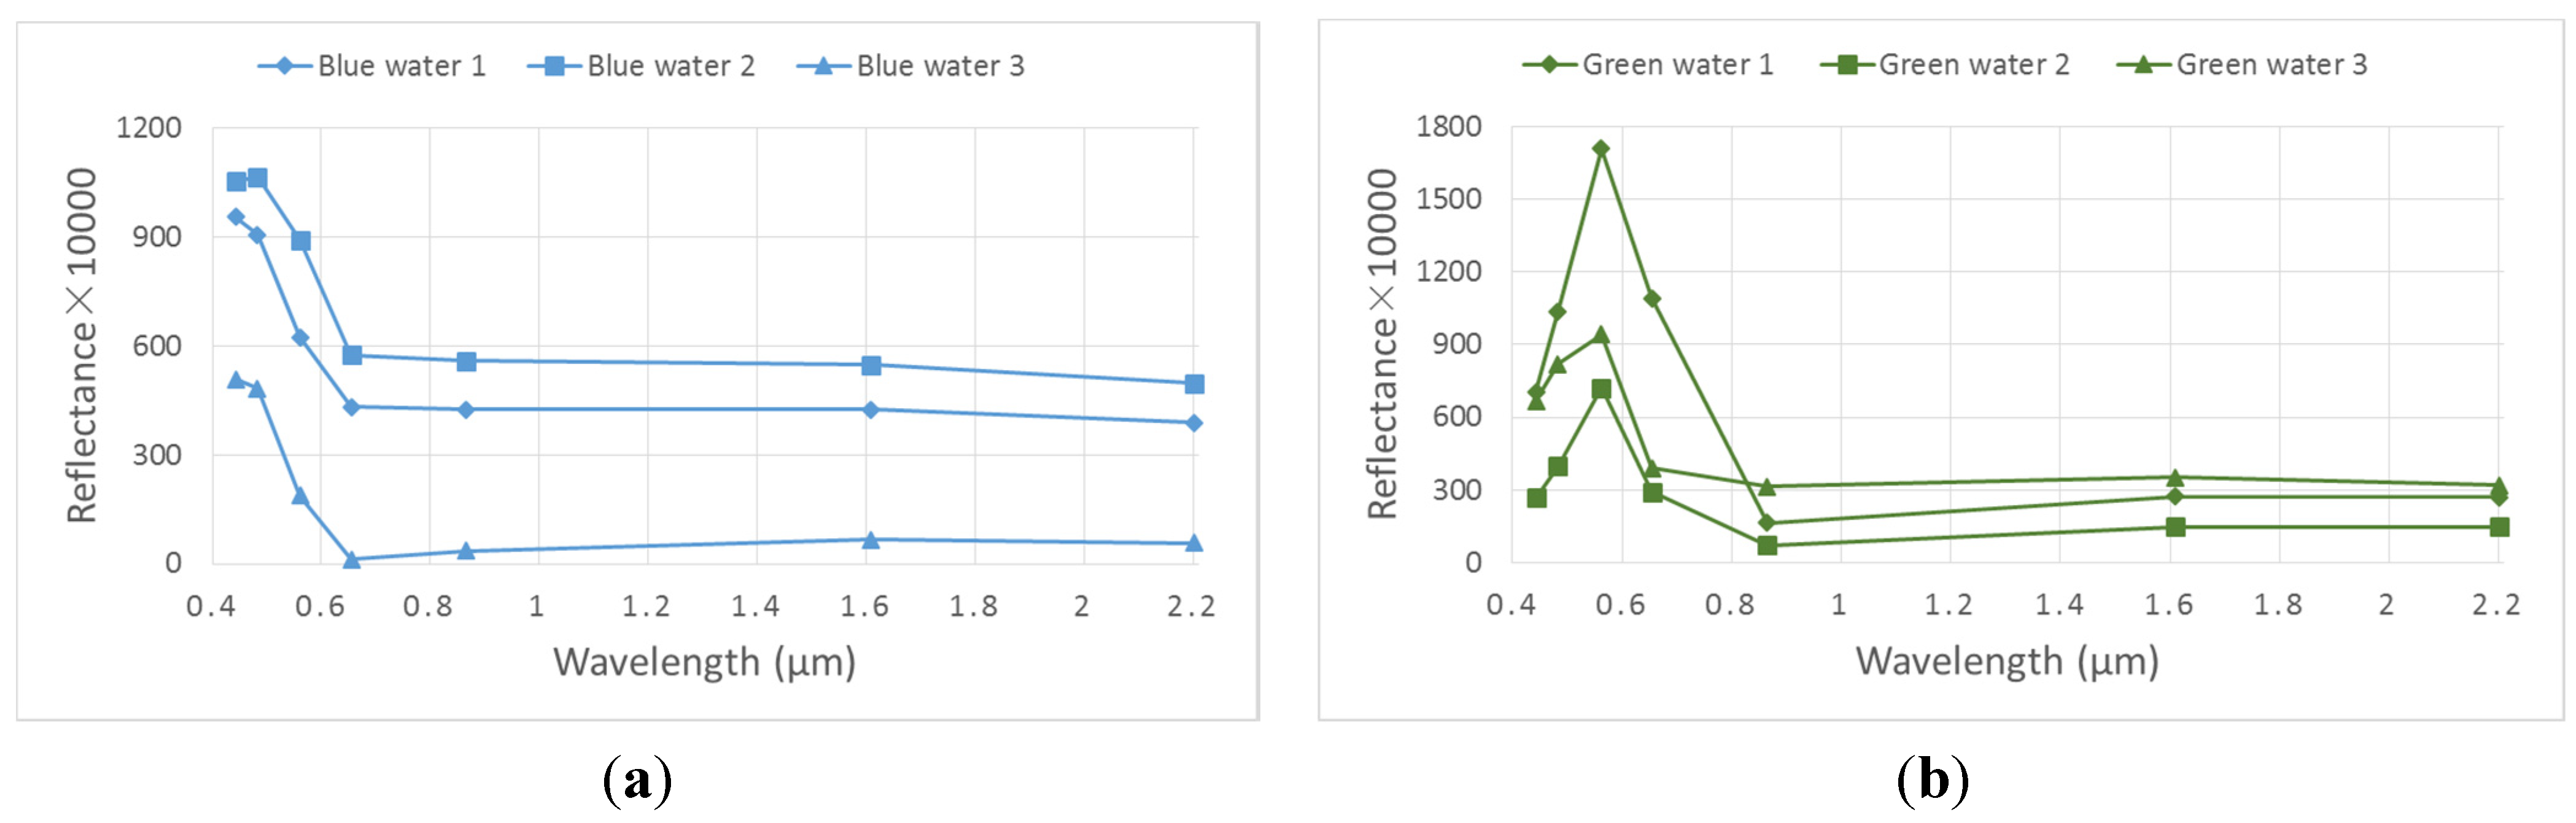Select the Wavelength axis title in chart (b)

pos(2007,661)
